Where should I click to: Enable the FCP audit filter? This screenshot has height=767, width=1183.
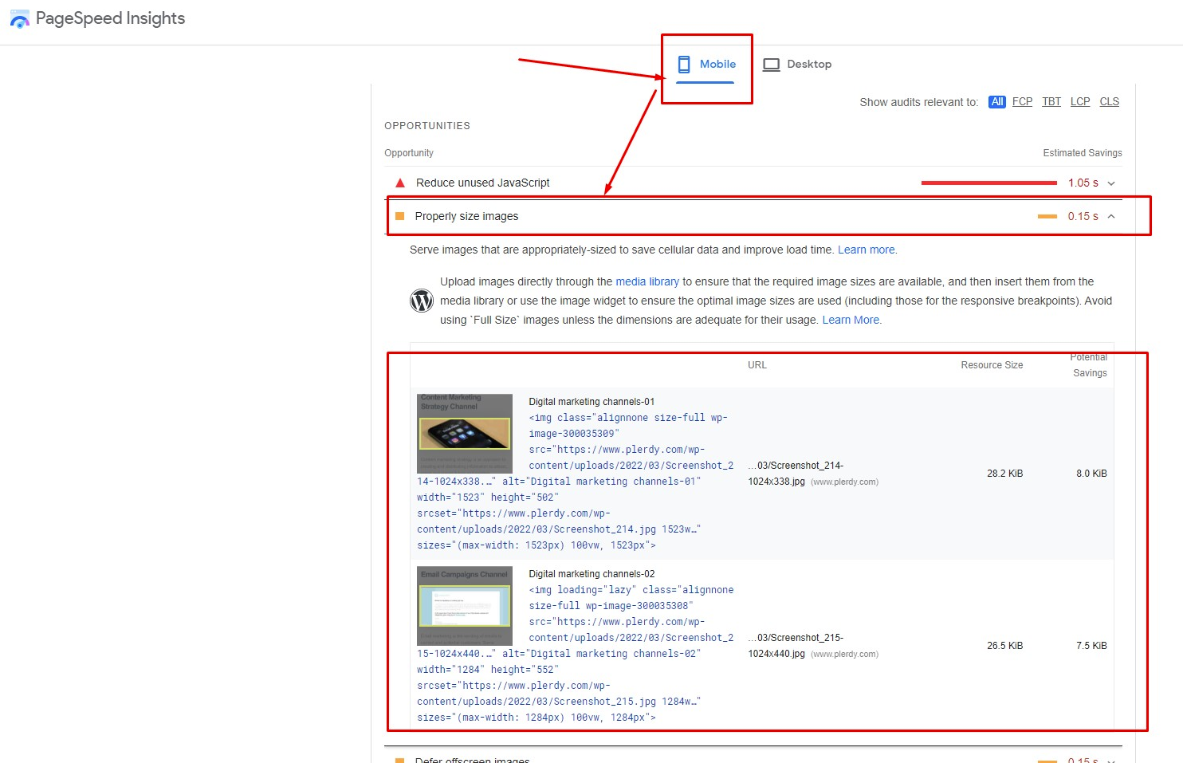tap(1022, 101)
